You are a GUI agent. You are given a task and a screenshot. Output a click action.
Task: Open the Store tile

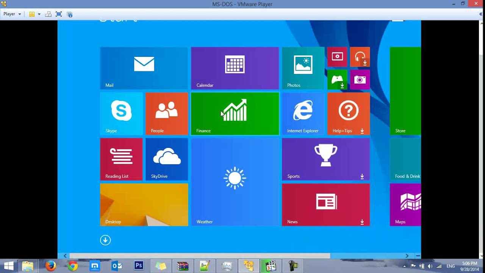click(x=405, y=91)
